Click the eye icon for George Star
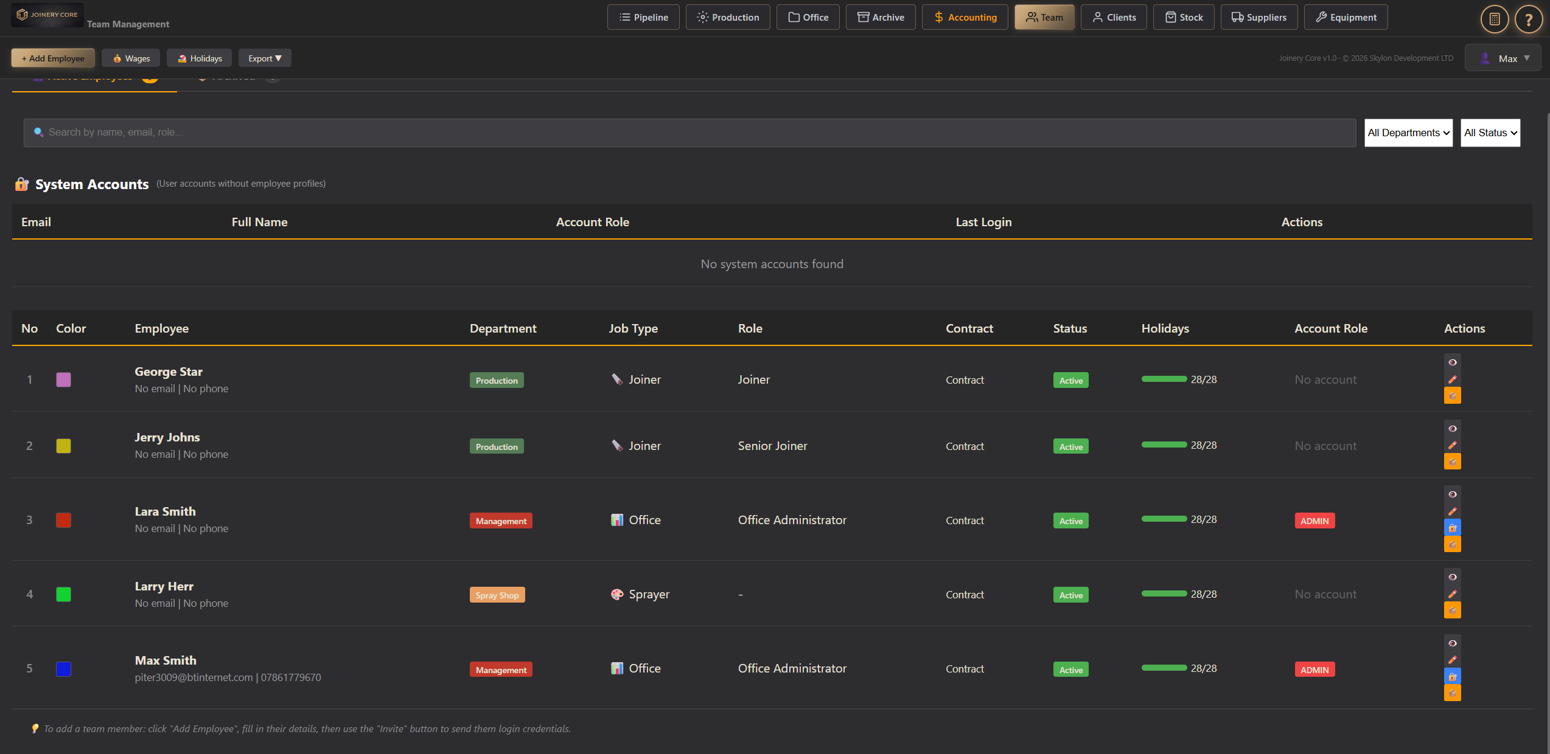 [x=1452, y=362]
